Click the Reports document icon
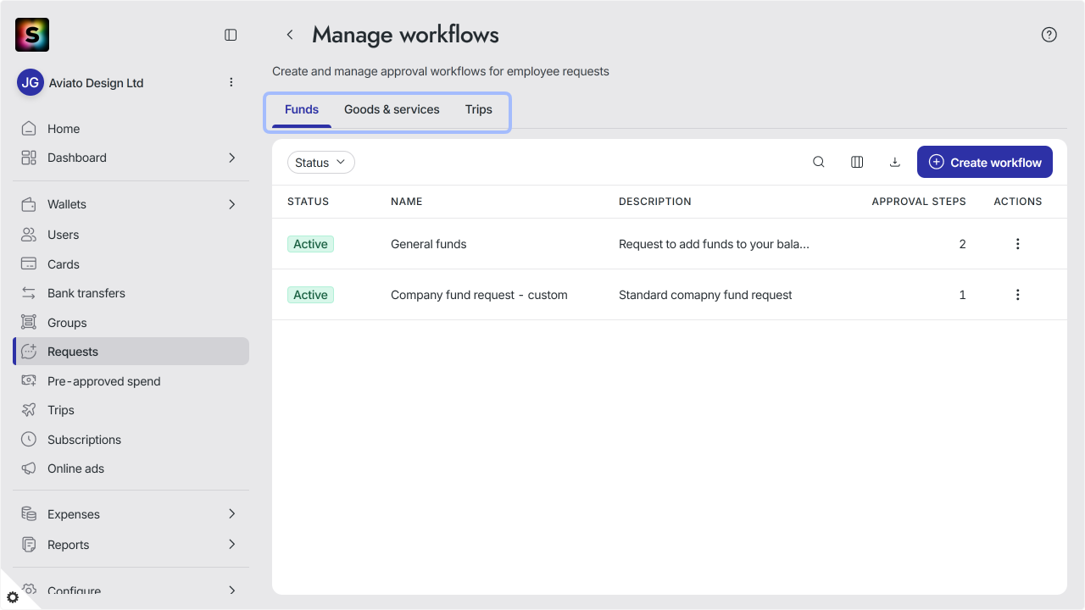This screenshot has width=1085, height=610. tap(29, 545)
